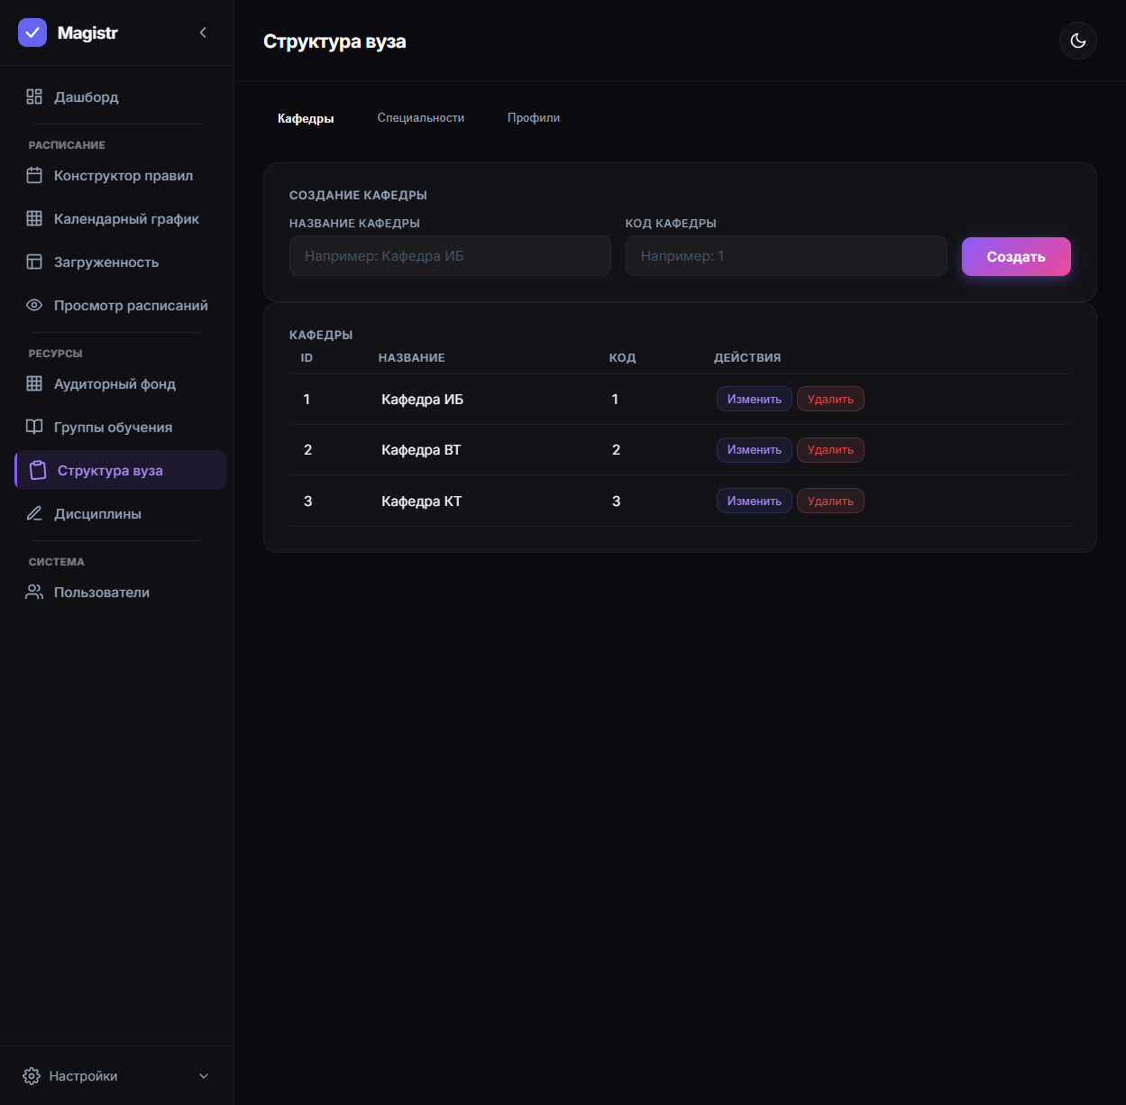Viewport: 1126px width, 1105px height.
Task: Open Календарный график grid icon
Action: [x=34, y=218]
